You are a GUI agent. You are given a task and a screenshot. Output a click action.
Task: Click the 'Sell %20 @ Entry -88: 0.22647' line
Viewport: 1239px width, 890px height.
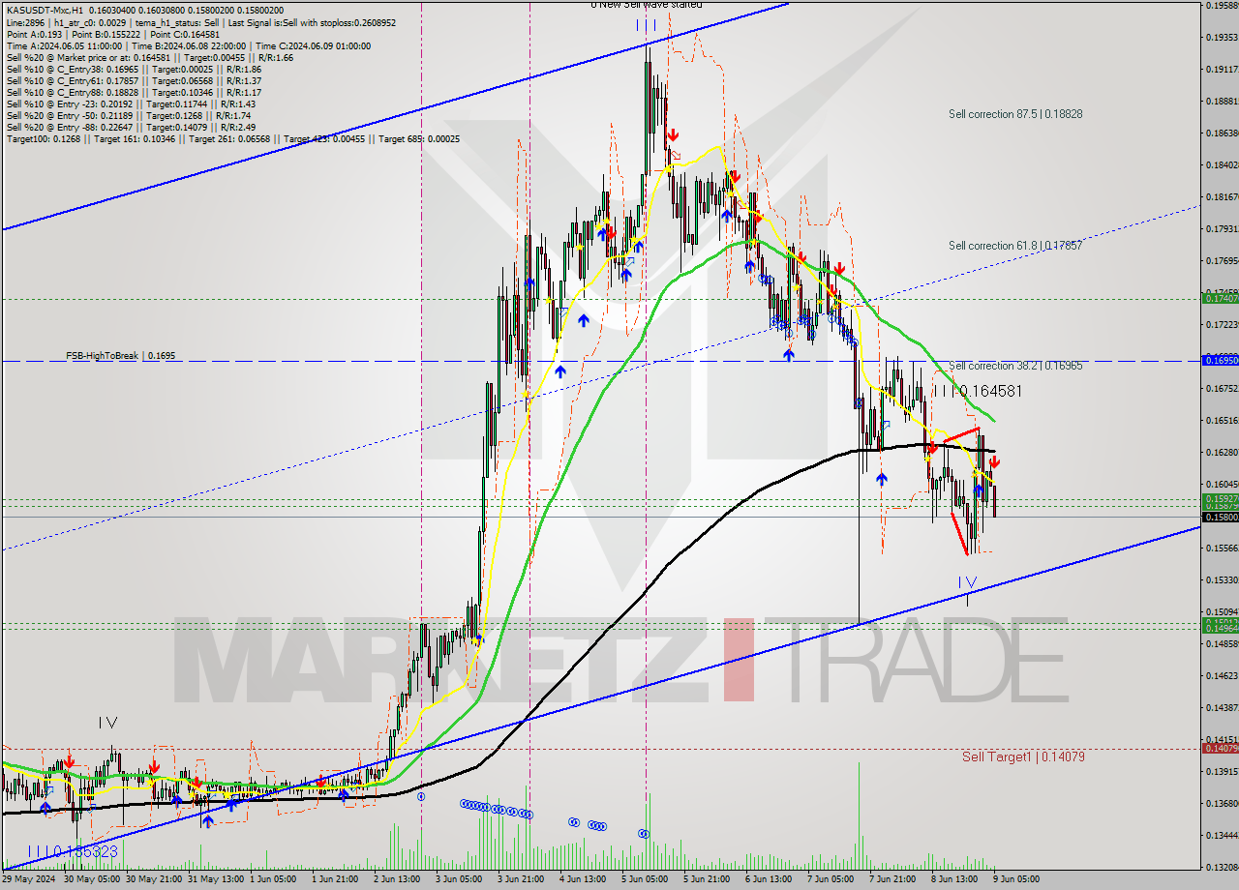(x=131, y=127)
